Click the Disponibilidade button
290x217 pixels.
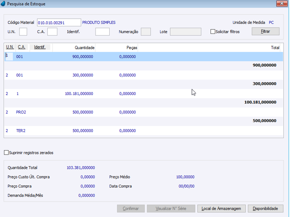pos(265,209)
